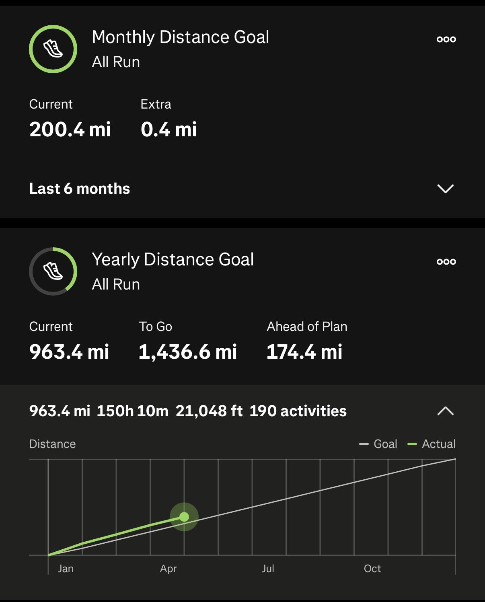Screen dimensions: 485x602
Task: Select the Jul label on chart axis
Action: [x=268, y=569]
